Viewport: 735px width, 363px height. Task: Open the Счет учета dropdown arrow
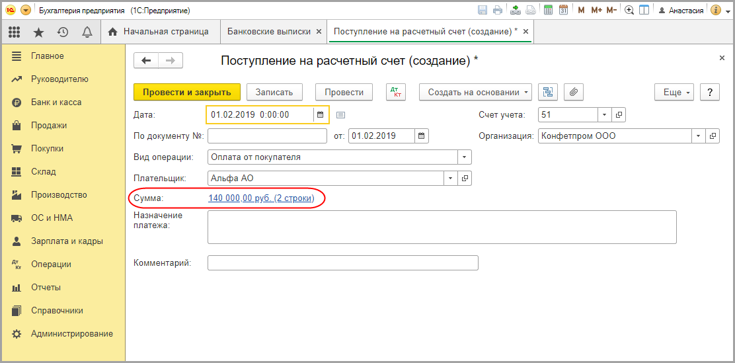(605, 114)
